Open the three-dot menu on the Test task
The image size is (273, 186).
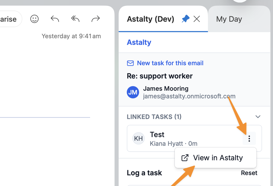tap(249, 138)
